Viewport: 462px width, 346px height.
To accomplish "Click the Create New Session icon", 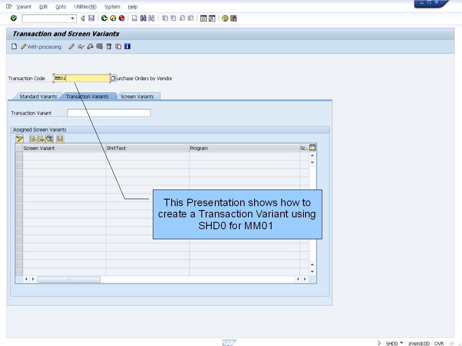I will (x=203, y=18).
